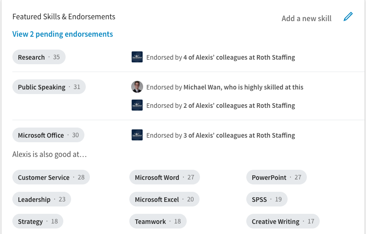Viewport: 366px width, 234px height.
Task: Choose the PowerPoint skill pill
Action: click(276, 178)
